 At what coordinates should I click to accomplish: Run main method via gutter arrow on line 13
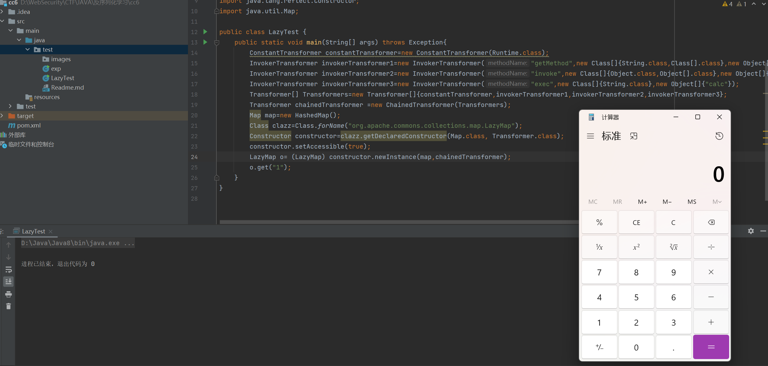click(x=205, y=42)
